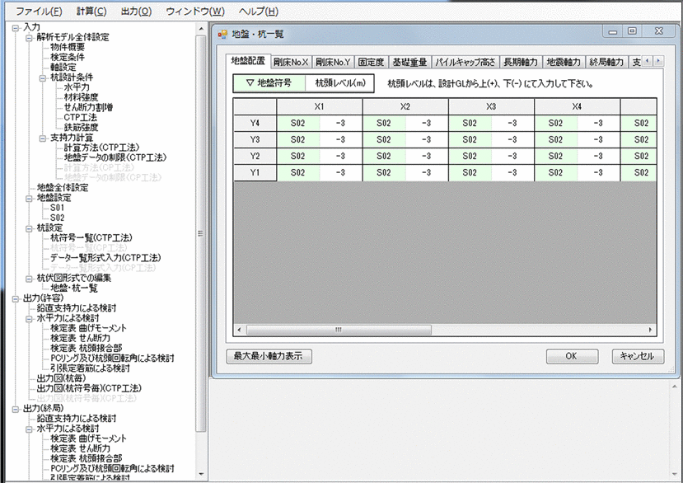Image resolution: width=683 pixels, height=483 pixels.
Task: Switch to the 剛床No.Y tab
Action: click(333, 62)
